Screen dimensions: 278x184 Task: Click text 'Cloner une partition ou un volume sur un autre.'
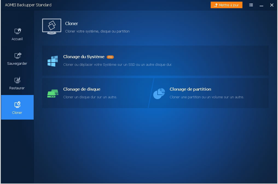point(207,97)
